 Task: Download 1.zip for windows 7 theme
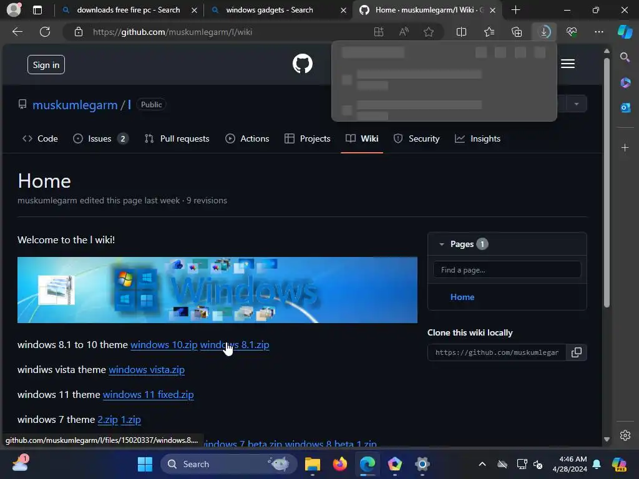point(131,419)
